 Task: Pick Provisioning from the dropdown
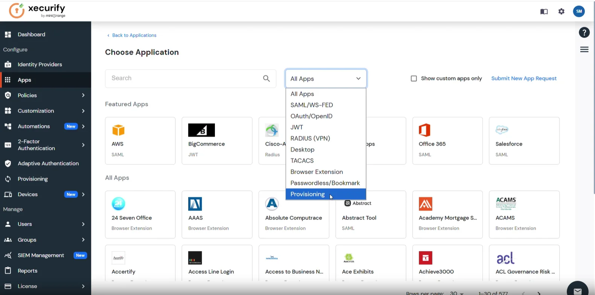click(326, 194)
